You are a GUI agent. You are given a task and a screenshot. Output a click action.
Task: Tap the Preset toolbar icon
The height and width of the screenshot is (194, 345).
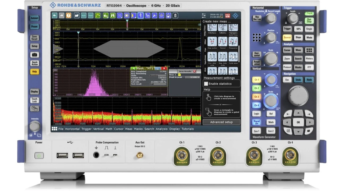[90, 16]
